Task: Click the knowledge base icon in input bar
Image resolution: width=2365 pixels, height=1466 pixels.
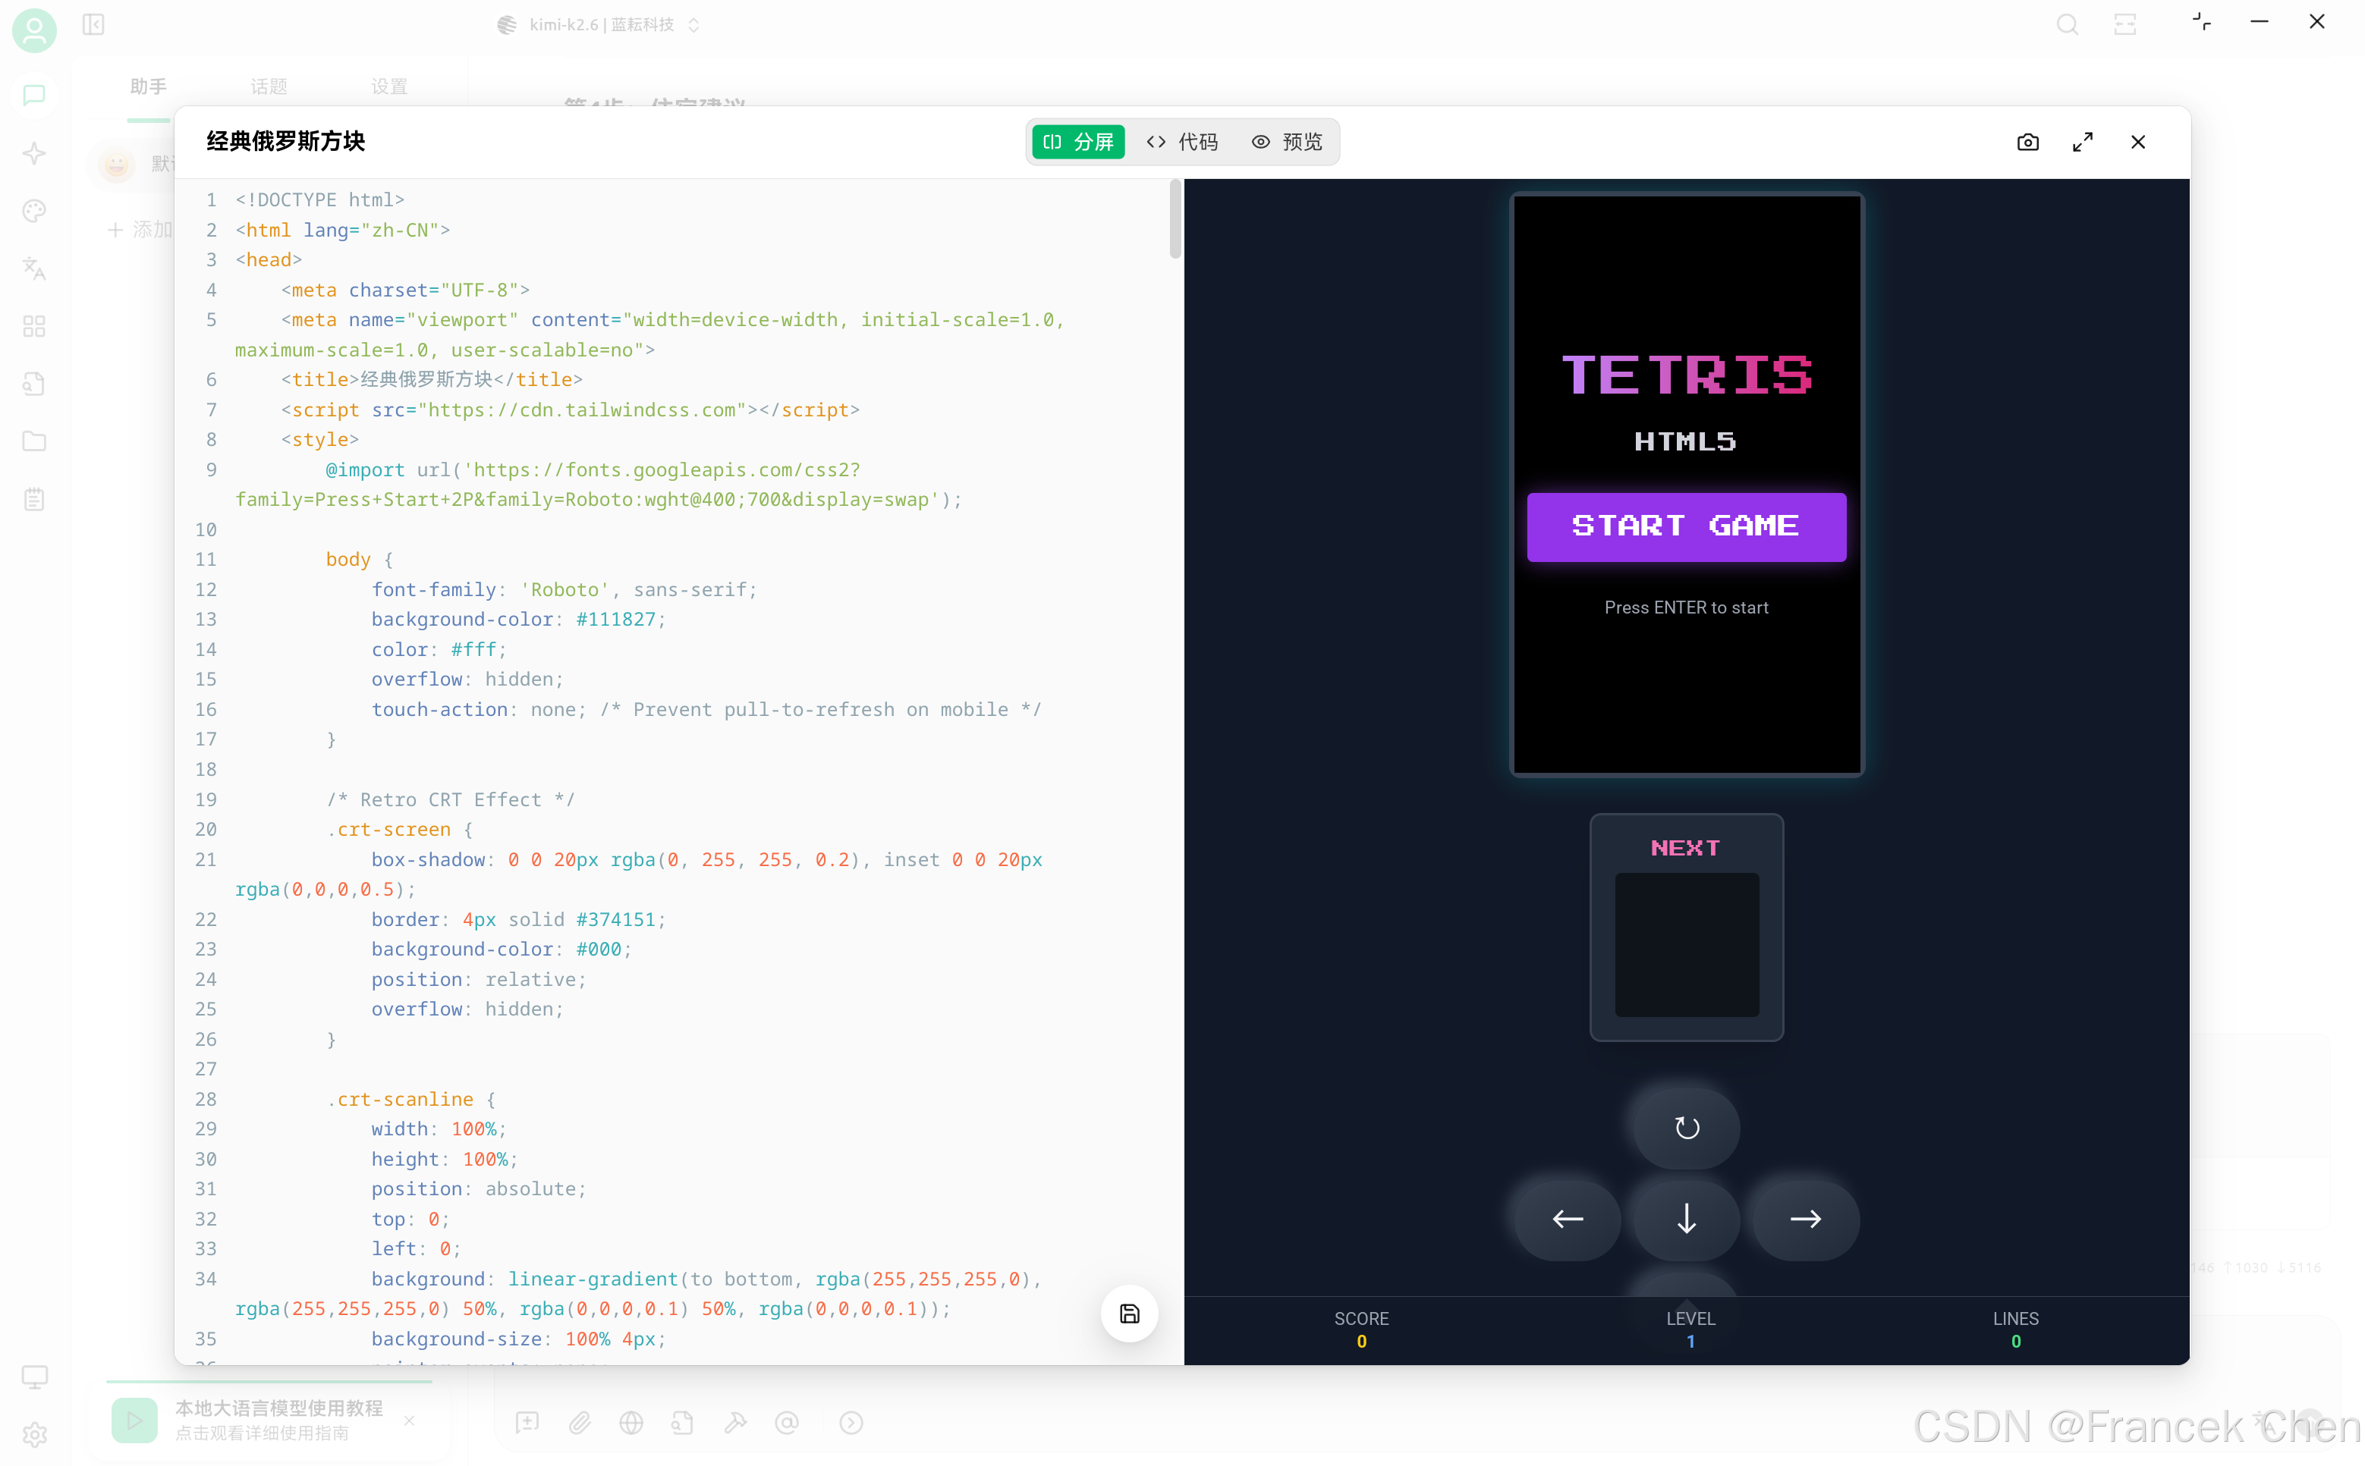Action: pyautogui.click(x=683, y=1422)
